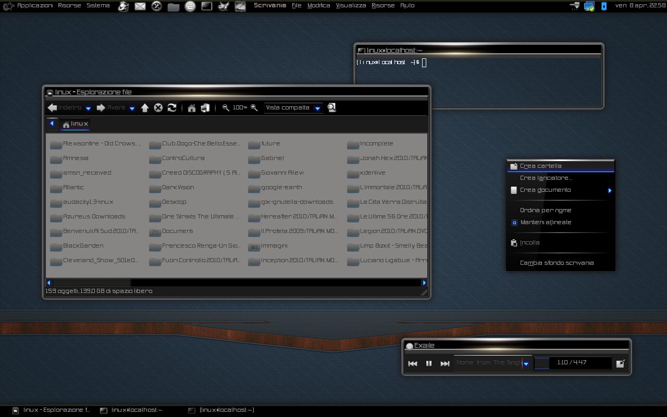667x417 pixels.
Task: Open the folder launcher in top panel
Action: click(174, 6)
